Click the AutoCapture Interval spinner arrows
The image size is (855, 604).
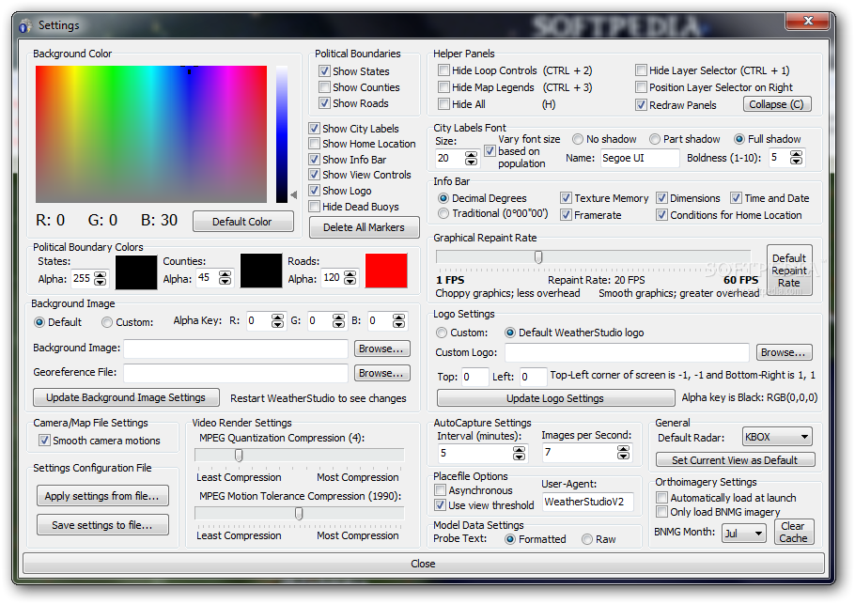pos(519,453)
